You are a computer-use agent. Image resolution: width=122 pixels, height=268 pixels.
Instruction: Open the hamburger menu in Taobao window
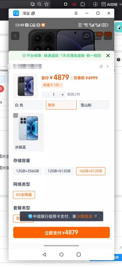pos(76,13)
